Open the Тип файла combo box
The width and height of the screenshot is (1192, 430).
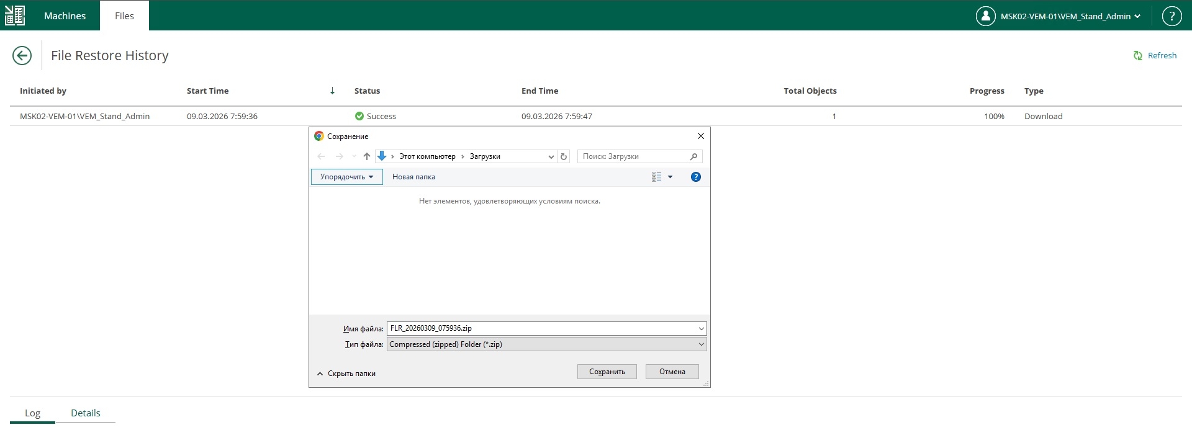pos(546,344)
